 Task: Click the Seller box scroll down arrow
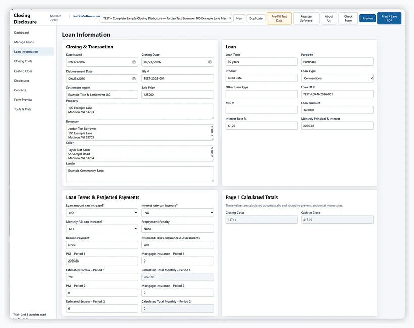(212, 156)
